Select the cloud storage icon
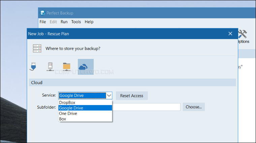Image resolution: width=256 pixels, height=143 pixels. (86, 67)
